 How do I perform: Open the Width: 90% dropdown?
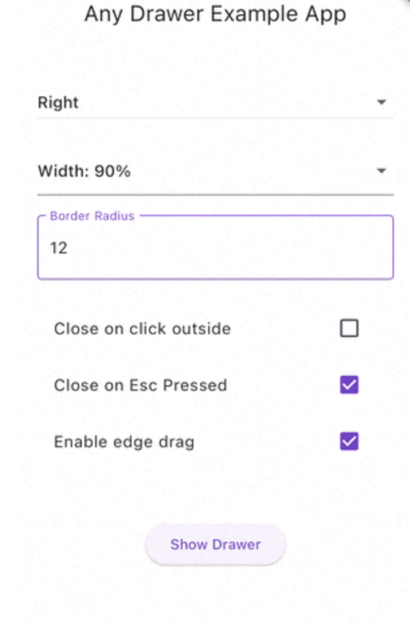click(x=216, y=171)
